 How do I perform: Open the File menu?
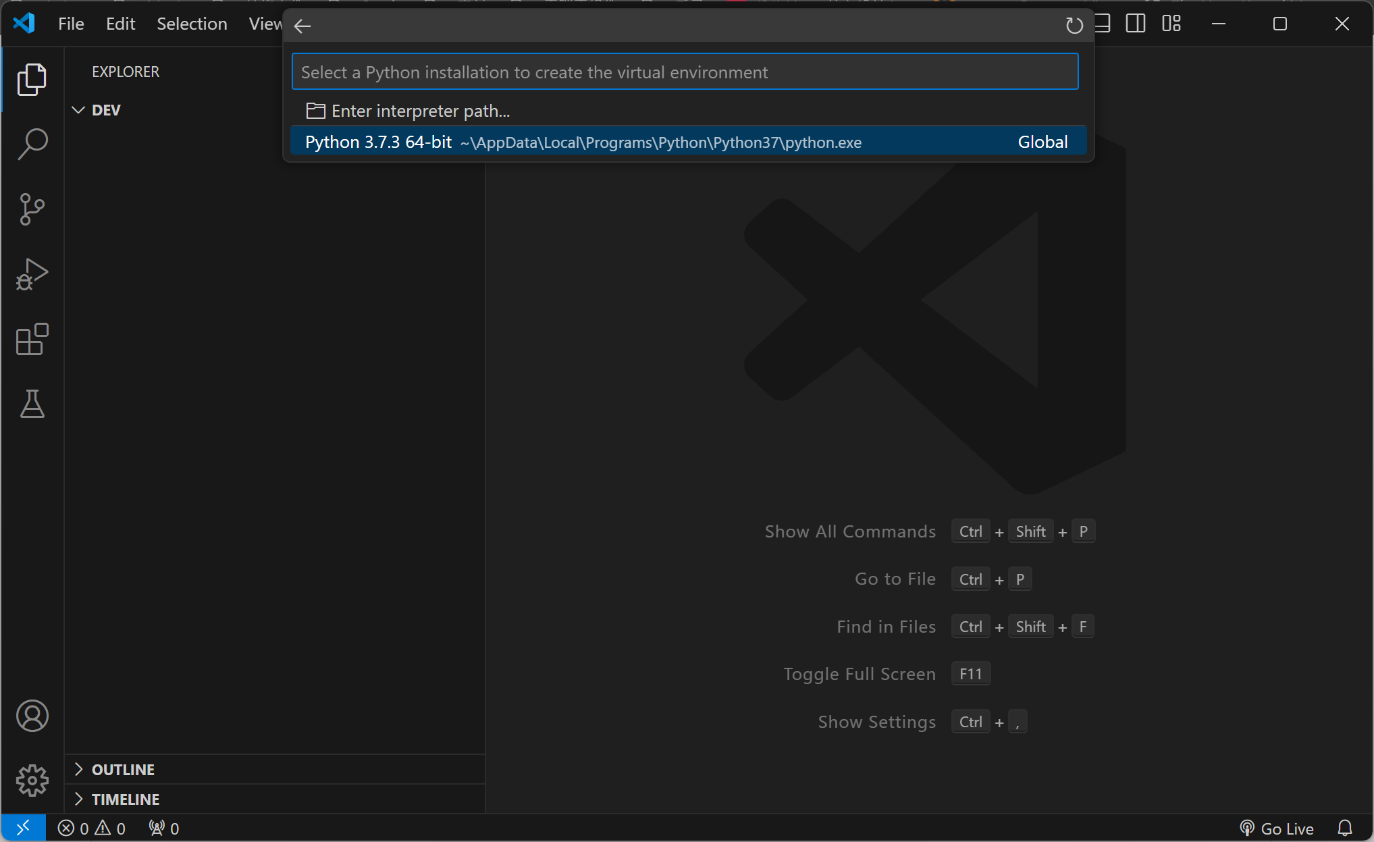coord(71,24)
